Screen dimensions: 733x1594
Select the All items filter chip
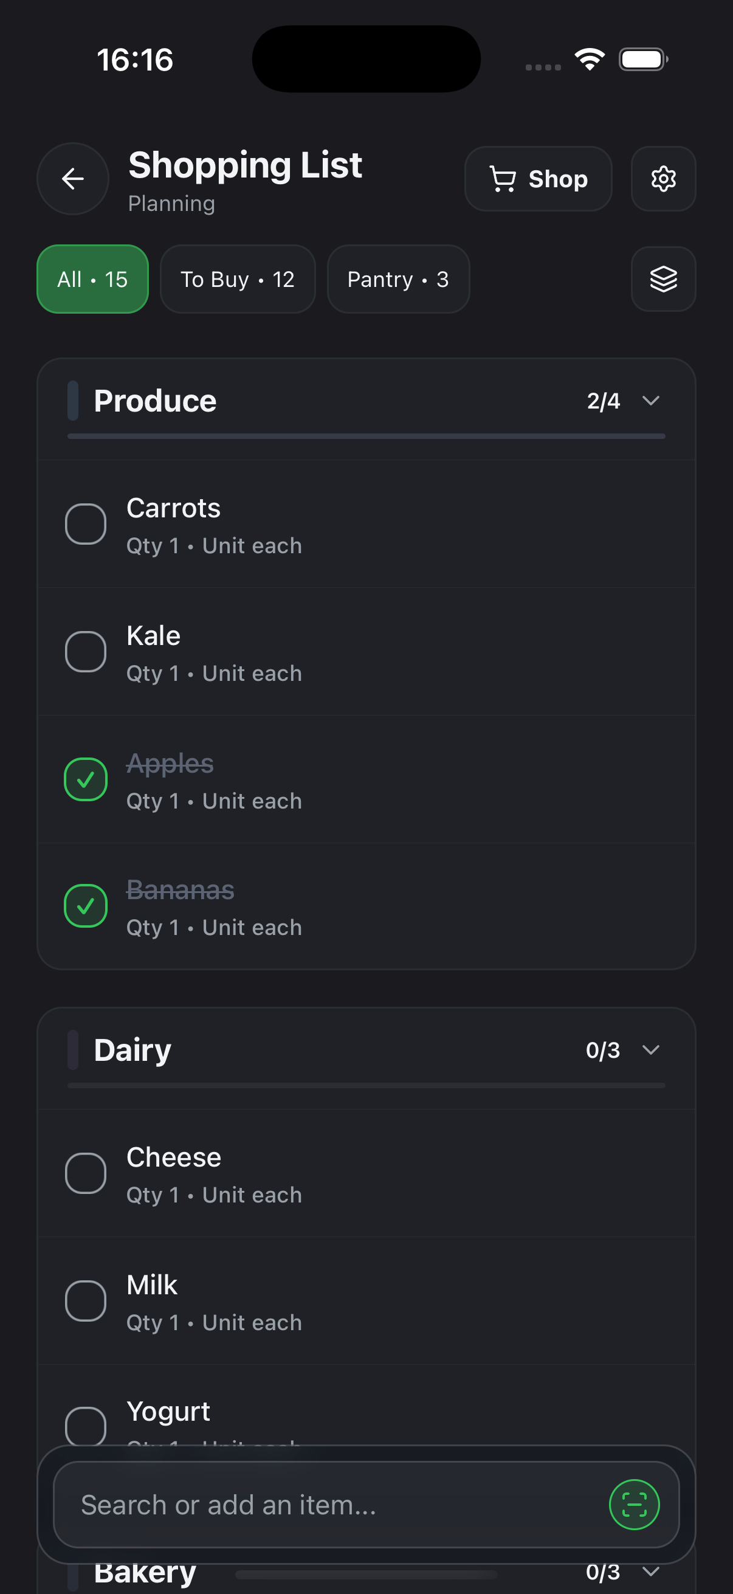point(92,279)
